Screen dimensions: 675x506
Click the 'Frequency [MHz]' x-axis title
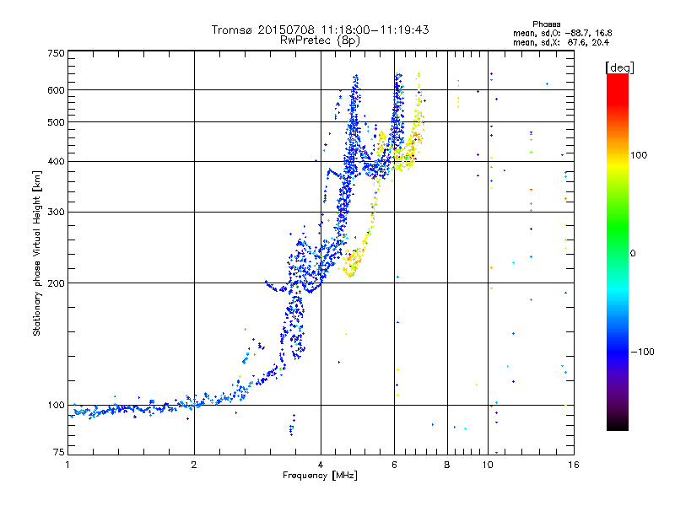pos(320,476)
